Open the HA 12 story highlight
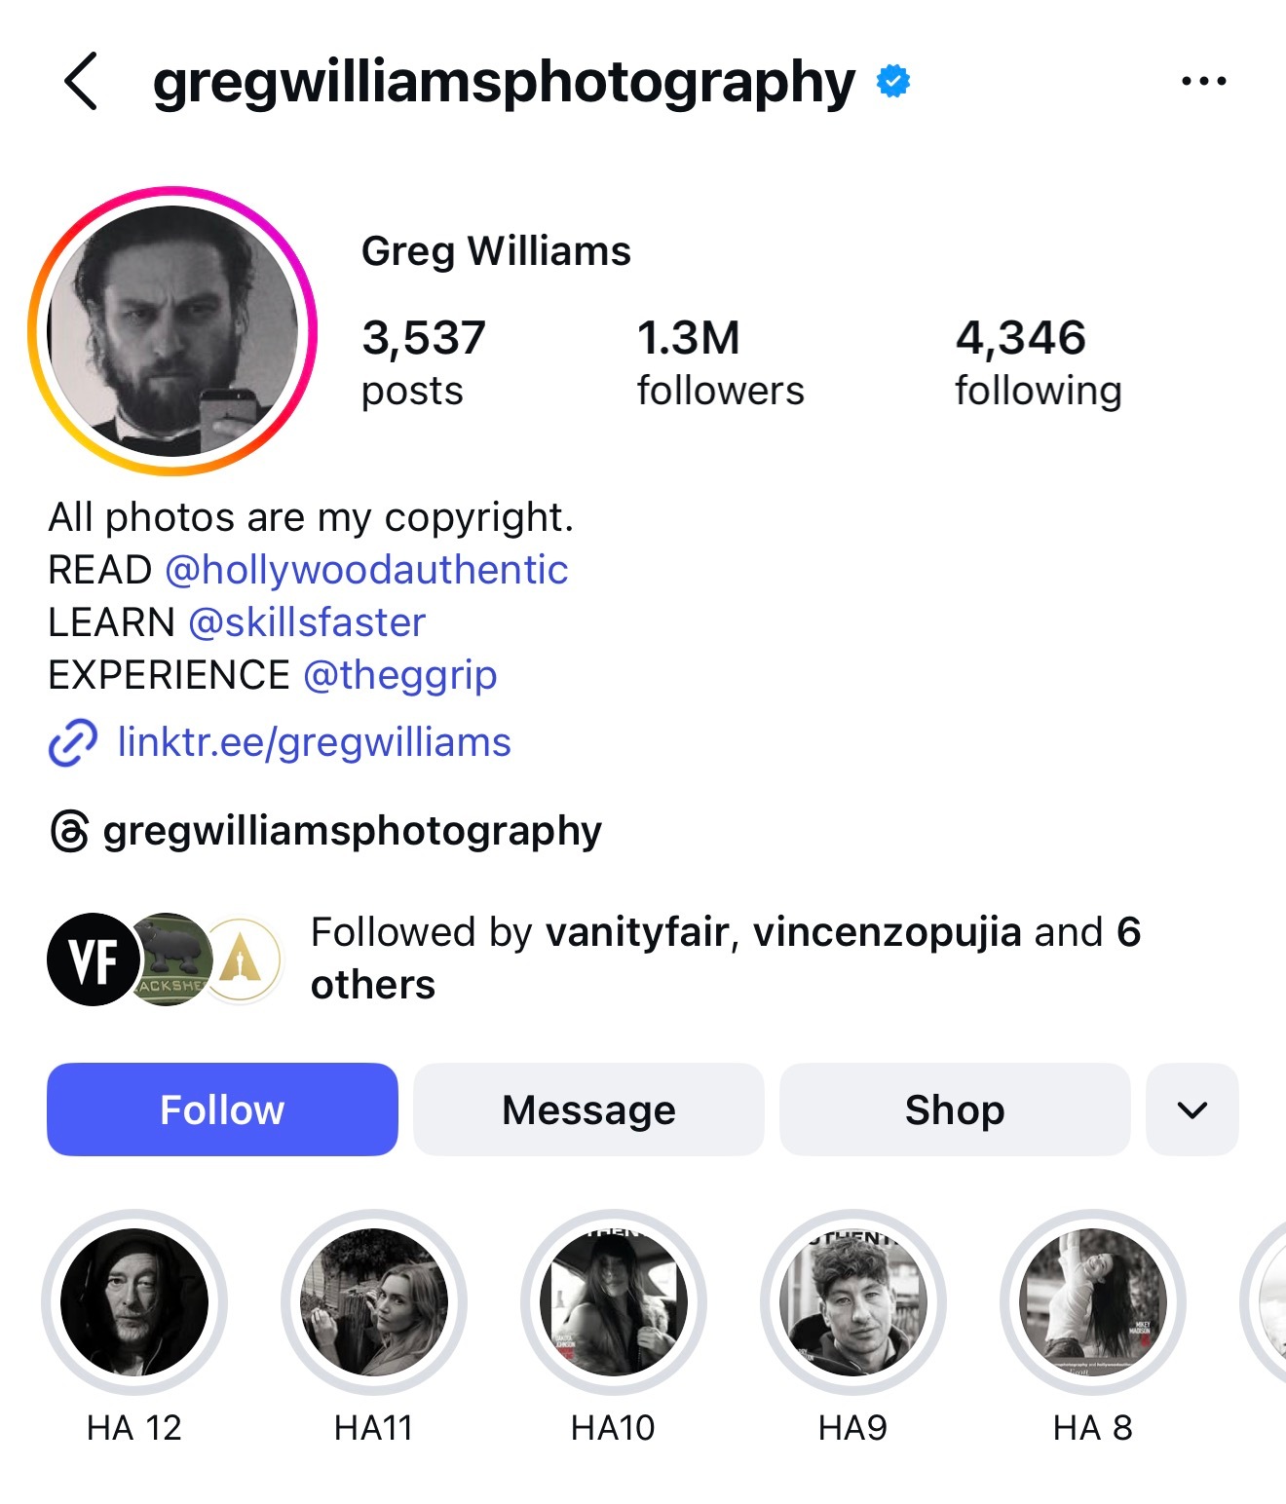 coord(134,1303)
